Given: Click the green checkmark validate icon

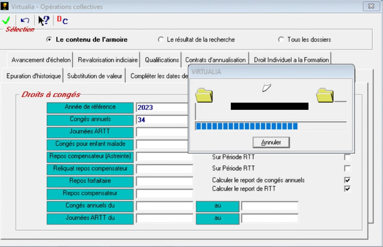Looking at the screenshot, I should (6, 21).
